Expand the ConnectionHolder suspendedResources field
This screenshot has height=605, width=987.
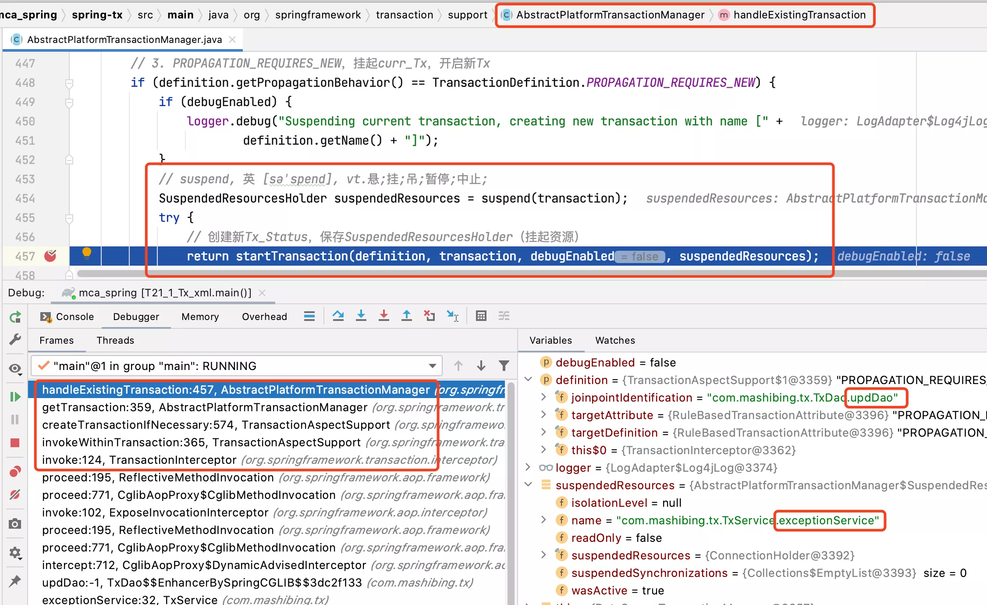coord(544,555)
